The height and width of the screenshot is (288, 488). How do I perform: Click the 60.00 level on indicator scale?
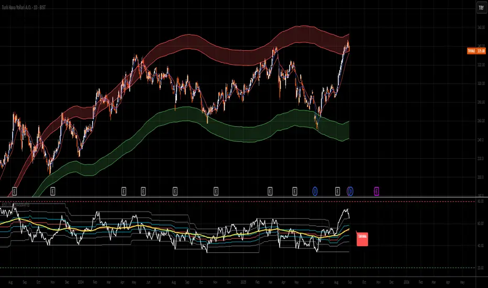click(481, 224)
